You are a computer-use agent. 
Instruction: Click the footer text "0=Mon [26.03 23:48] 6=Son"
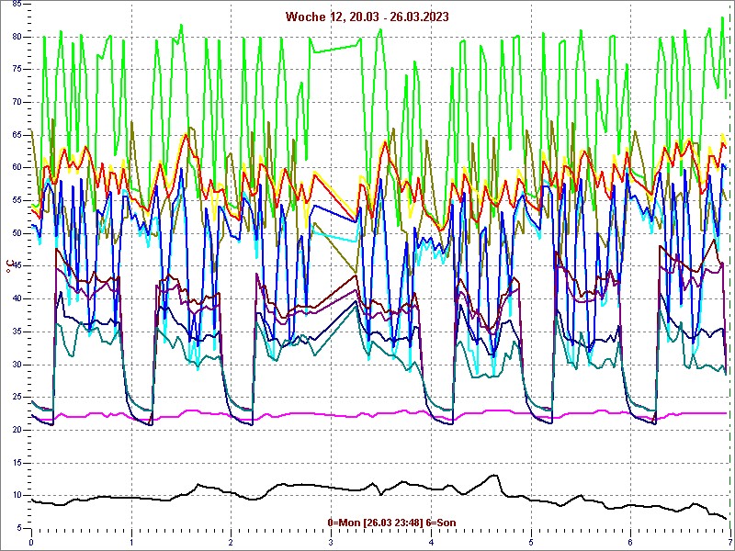tap(392, 523)
